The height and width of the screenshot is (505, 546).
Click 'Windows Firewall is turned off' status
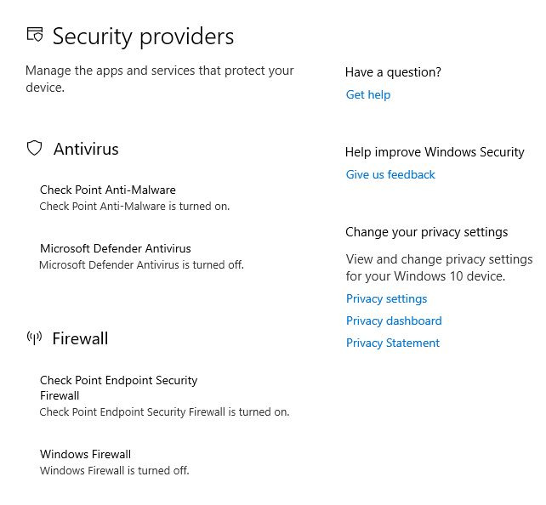pyautogui.click(x=114, y=470)
